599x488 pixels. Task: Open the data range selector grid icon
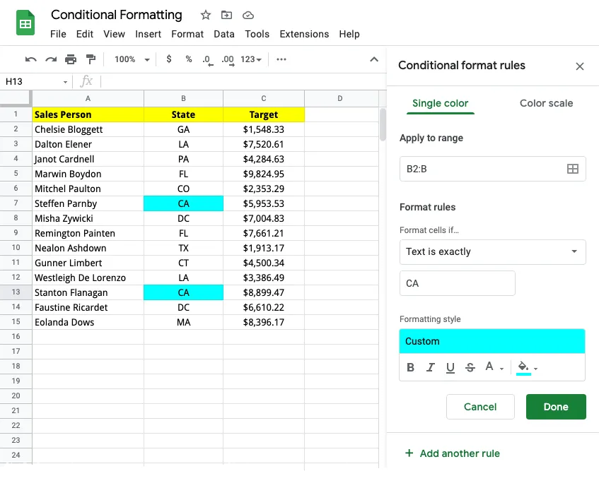(x=573, y=169)
